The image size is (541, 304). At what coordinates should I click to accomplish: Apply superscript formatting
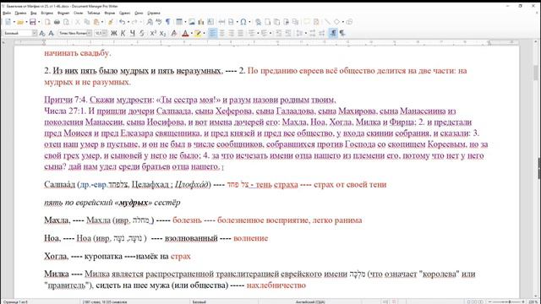pyautogui.click(x=153, y=33)
